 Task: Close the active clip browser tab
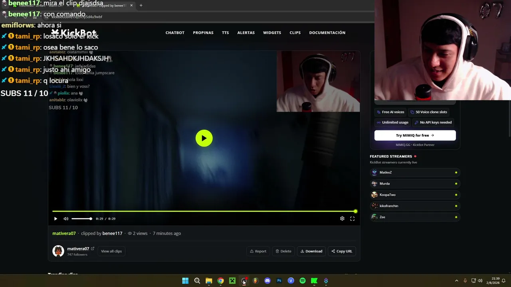coord(131,6)
